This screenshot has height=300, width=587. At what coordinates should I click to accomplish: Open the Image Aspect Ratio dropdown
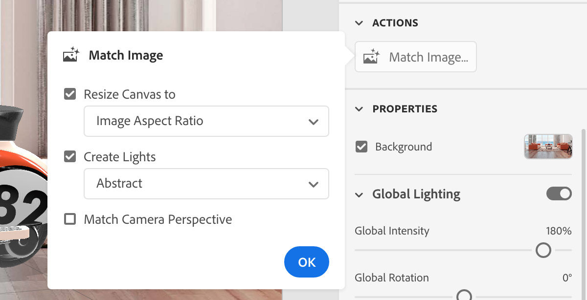tap(206, 121)
